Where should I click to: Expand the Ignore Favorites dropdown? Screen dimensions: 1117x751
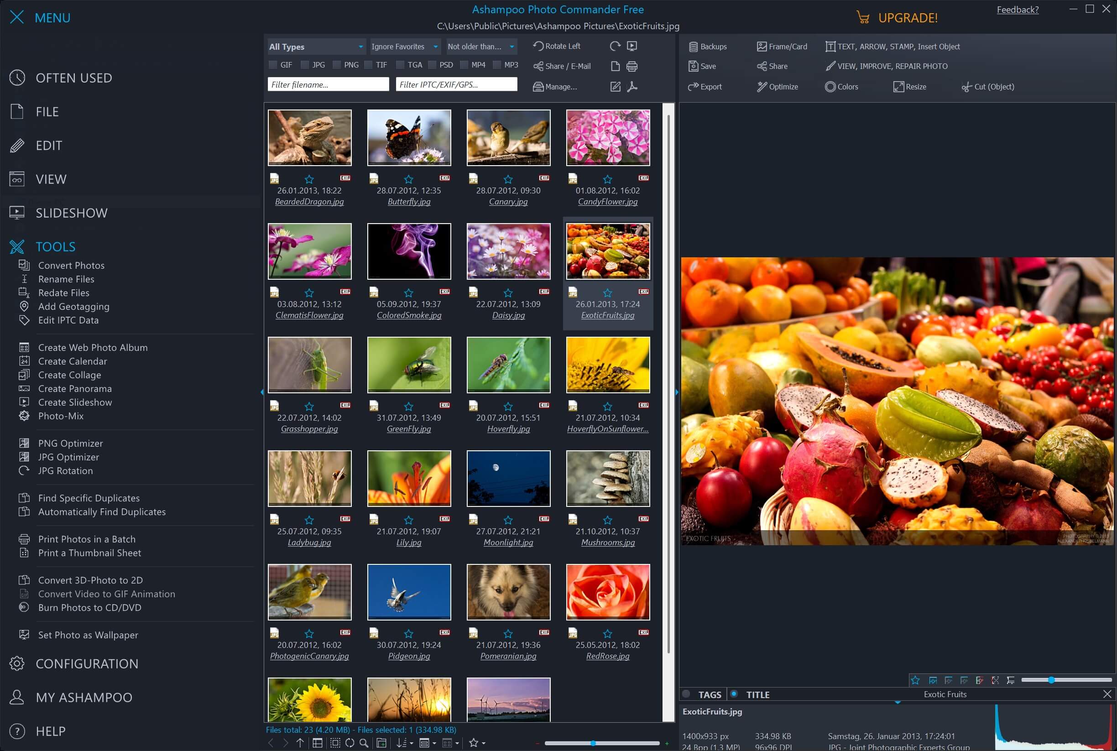pyautogui.click(x=405, y=47)
